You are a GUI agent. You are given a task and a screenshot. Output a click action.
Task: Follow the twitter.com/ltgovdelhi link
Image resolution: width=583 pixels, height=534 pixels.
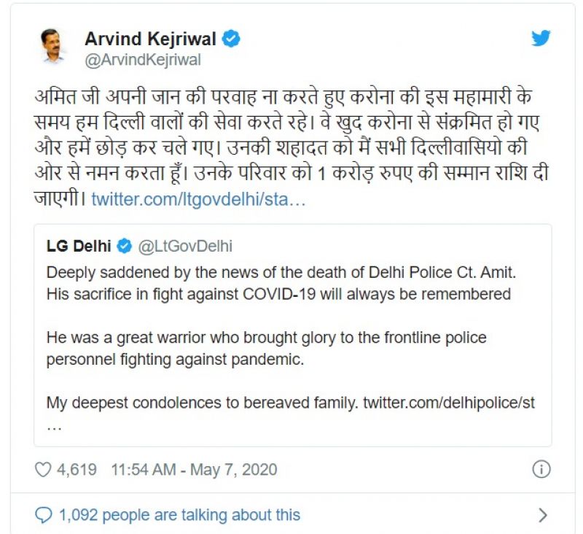pyautogui.click(x=198, y=199)
